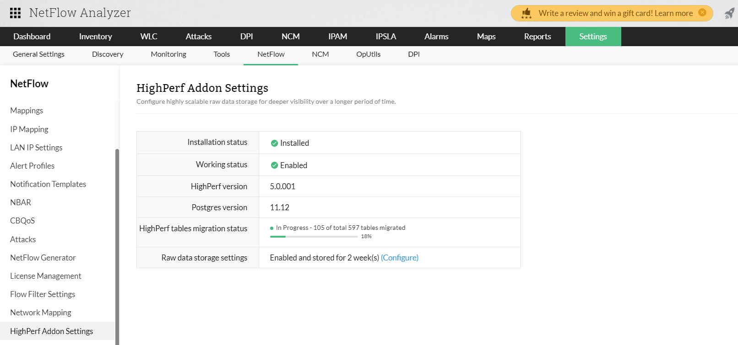Open the IPSLA tab

[x=386, y=37]
